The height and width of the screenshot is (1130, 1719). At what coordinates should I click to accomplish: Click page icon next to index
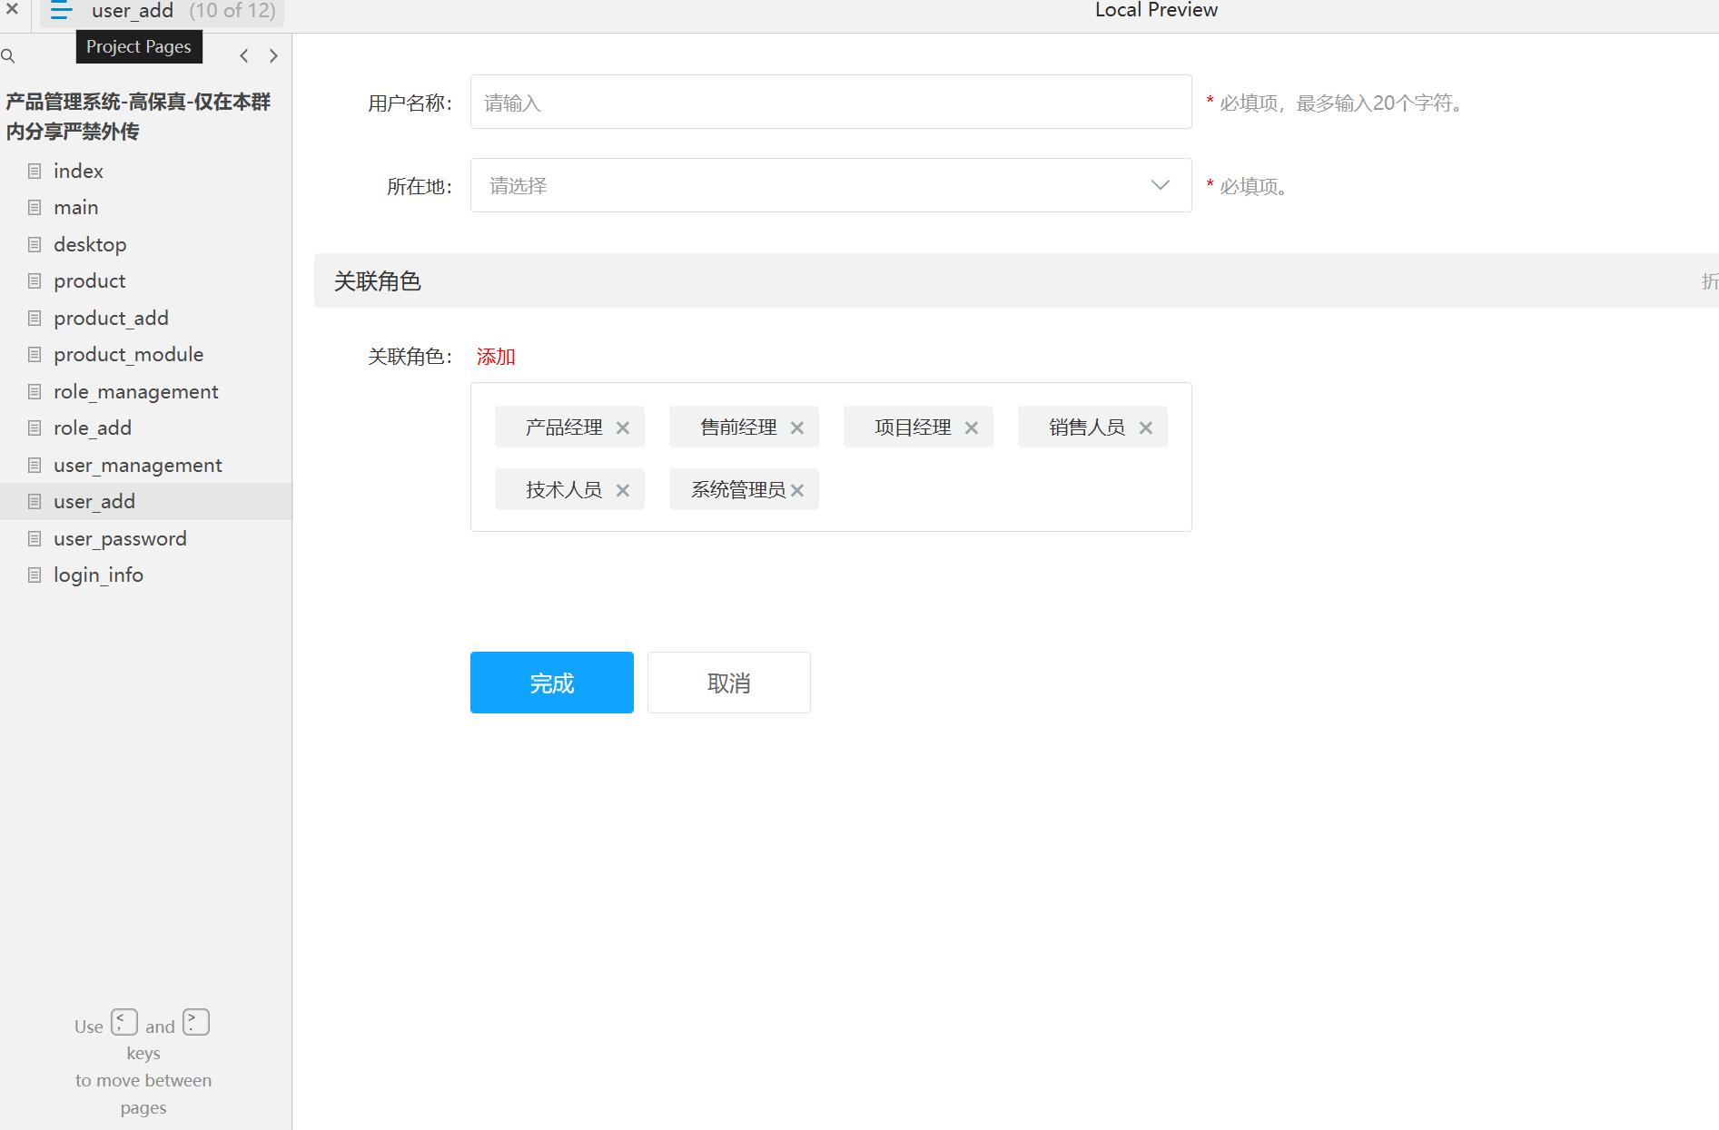[35, 171]
